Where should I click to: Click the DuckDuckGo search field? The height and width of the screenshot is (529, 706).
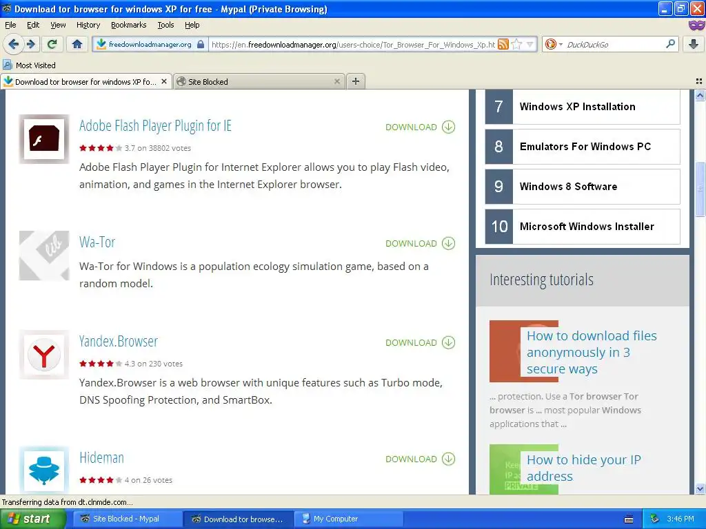pyautogui.click(x=614, y=44)
